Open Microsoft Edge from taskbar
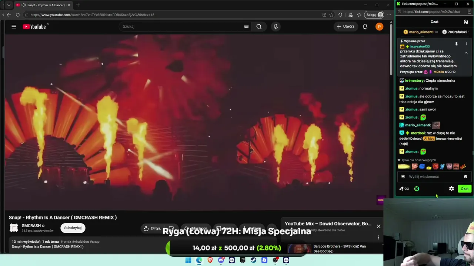The image size is (474, 266). coord(199,260)
